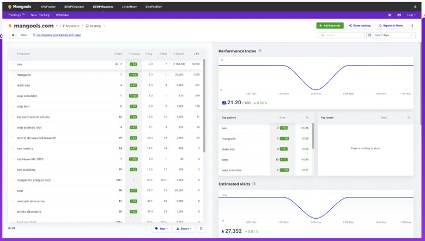Click 'serp simulator' in Top gainers

[x=232, y=170]
